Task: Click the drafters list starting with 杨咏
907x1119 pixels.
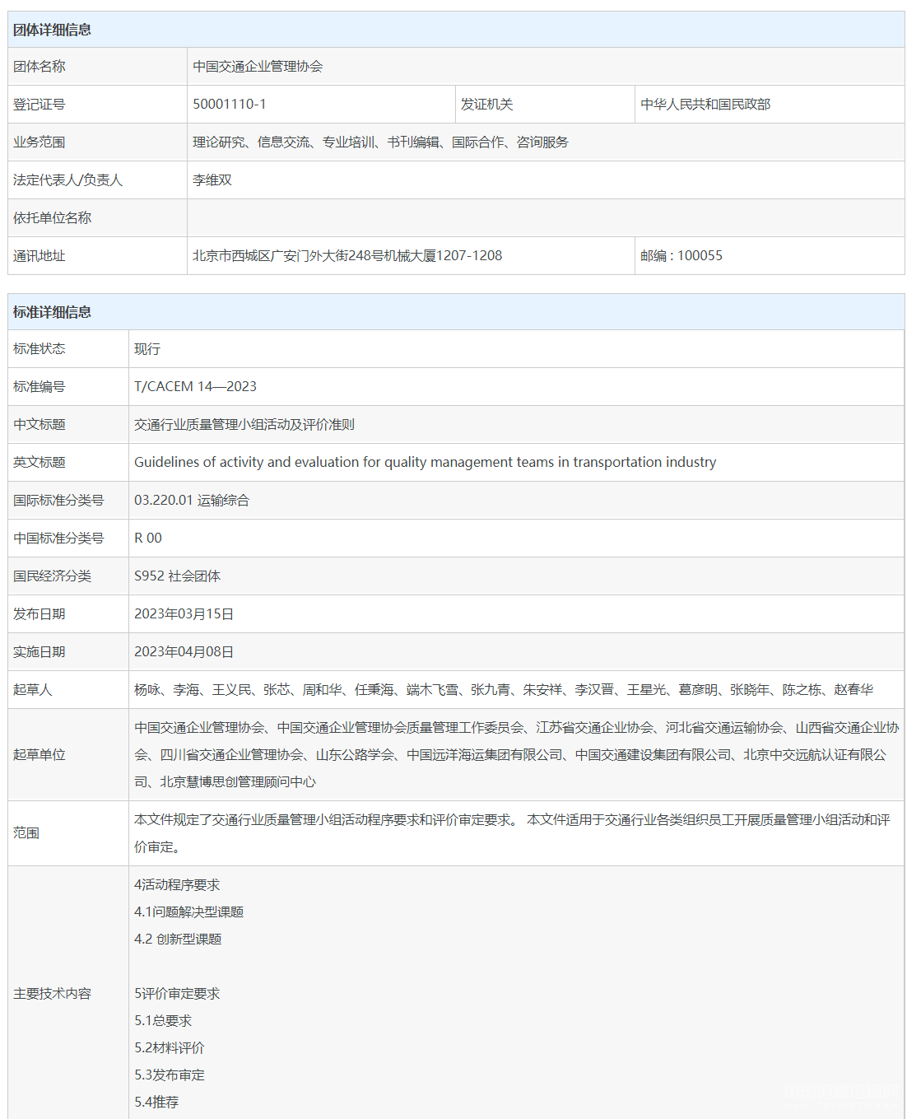Action: (x=504, y=690)
